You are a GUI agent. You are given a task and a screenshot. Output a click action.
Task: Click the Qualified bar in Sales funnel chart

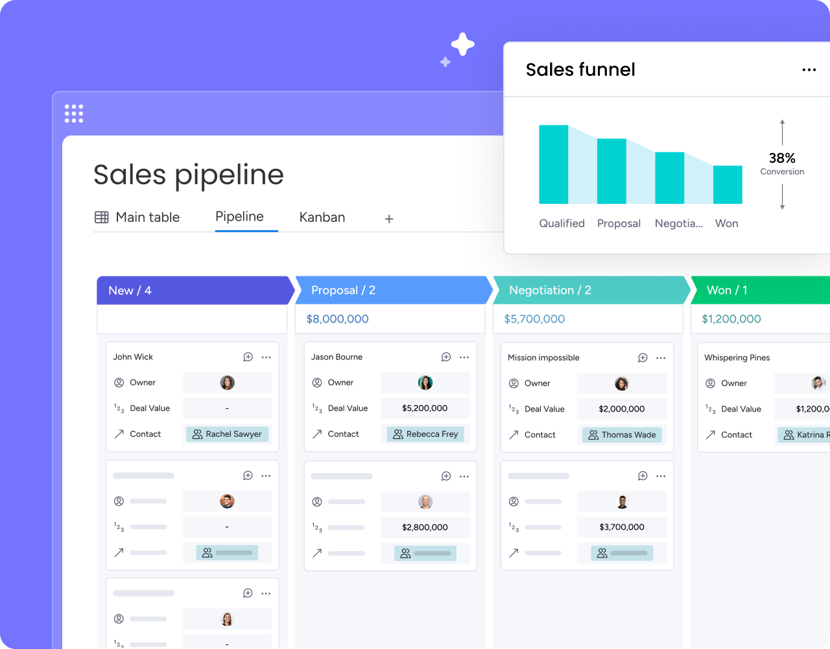click(554, 164)
